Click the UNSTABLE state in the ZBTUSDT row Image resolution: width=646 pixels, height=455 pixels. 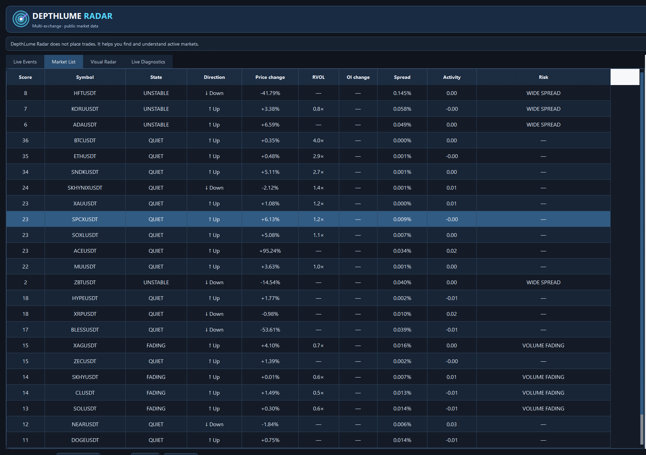coord(156,283)
